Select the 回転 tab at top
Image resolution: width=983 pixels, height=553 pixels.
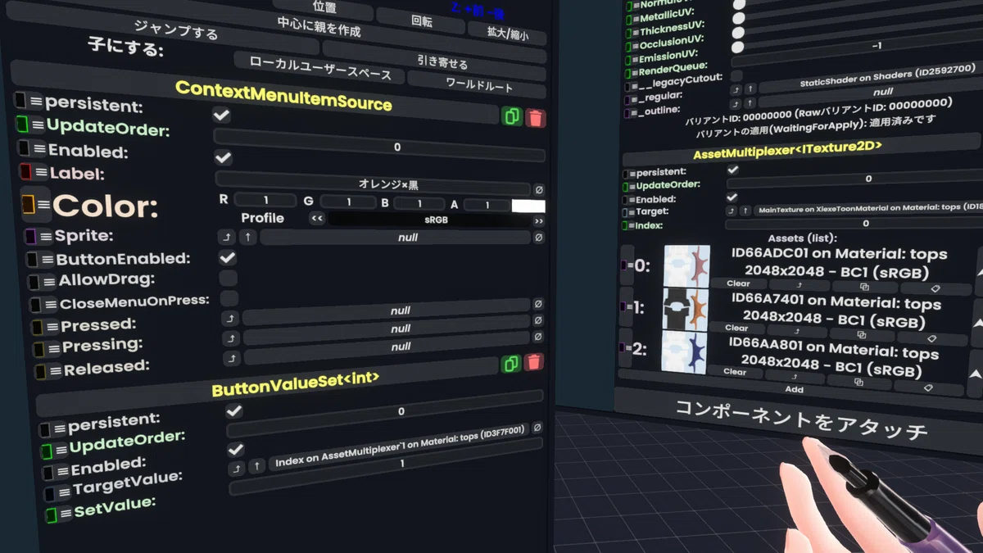pos(421,22)
